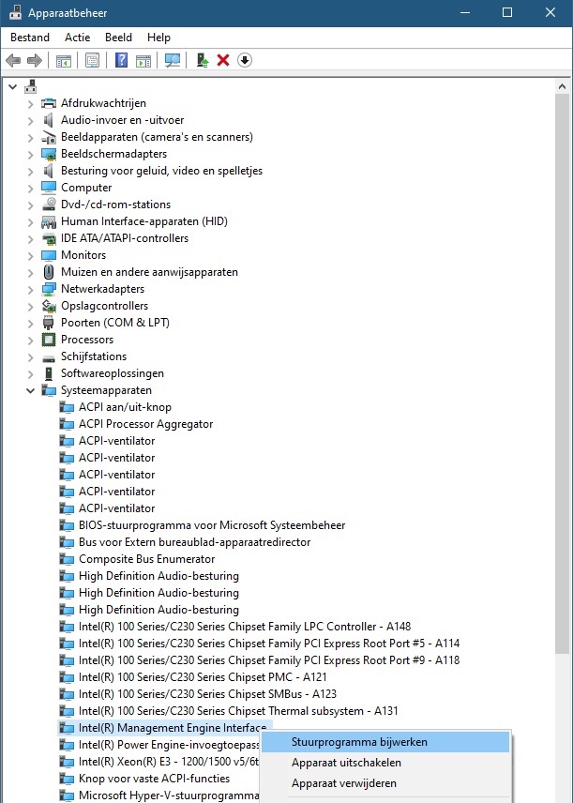Image resolution: width=573 pixels, height=803 pixels.
Task: Select Intel(R) Xeon(R) E3 device
Action: [169, 762]
